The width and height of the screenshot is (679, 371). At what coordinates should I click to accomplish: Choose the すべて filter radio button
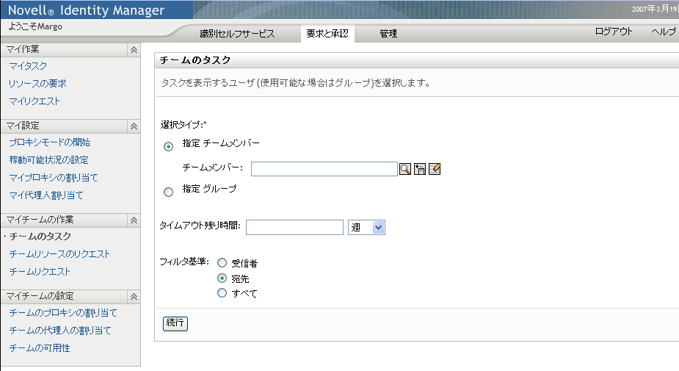(222, 293)
